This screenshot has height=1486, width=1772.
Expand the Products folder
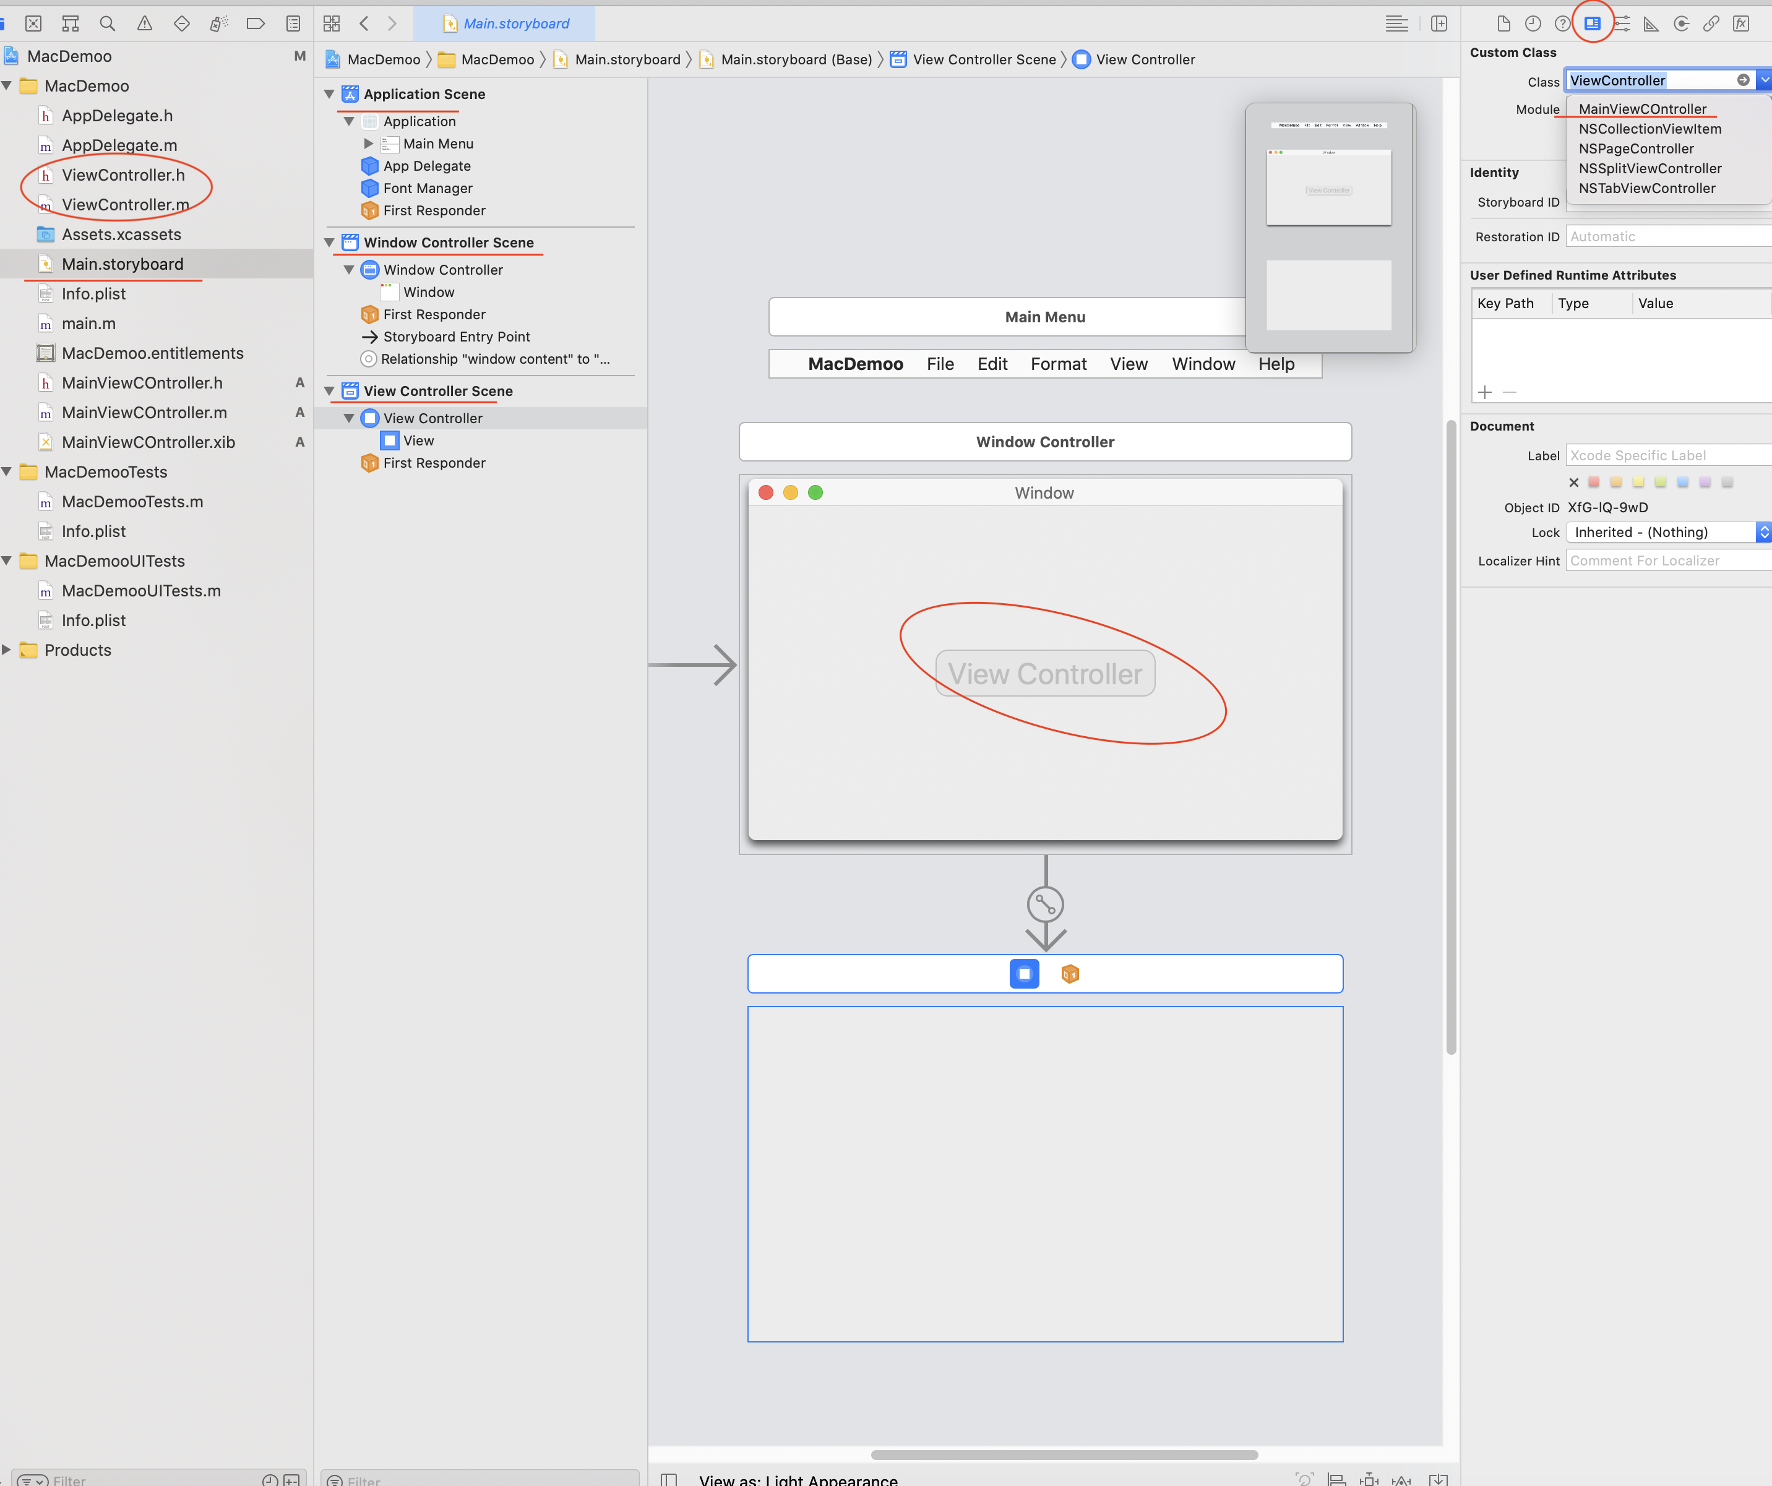tap(7, 650)
